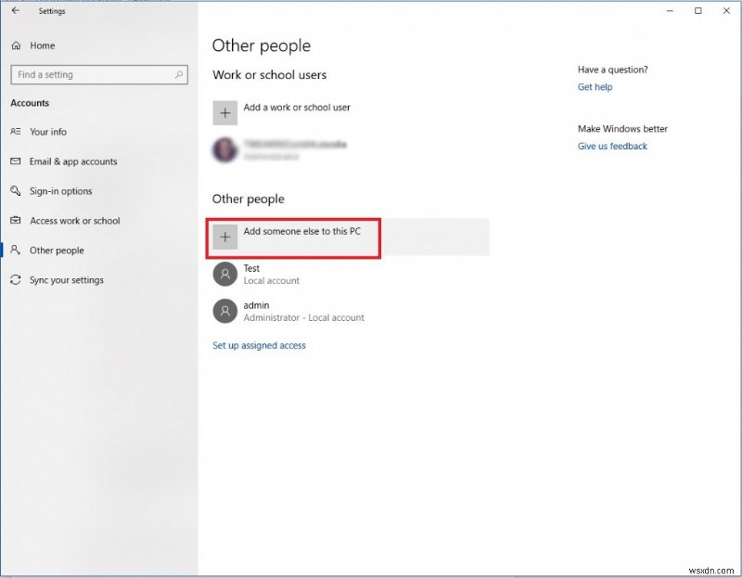Click the plus icon beside Add someone else

coord(224,237)
